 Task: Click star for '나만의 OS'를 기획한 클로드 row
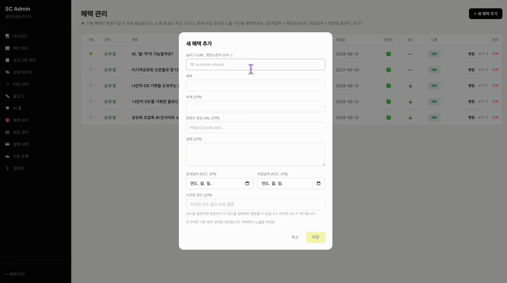[91, 101]
